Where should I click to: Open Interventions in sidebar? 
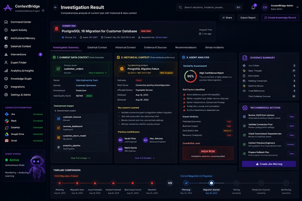23,54
